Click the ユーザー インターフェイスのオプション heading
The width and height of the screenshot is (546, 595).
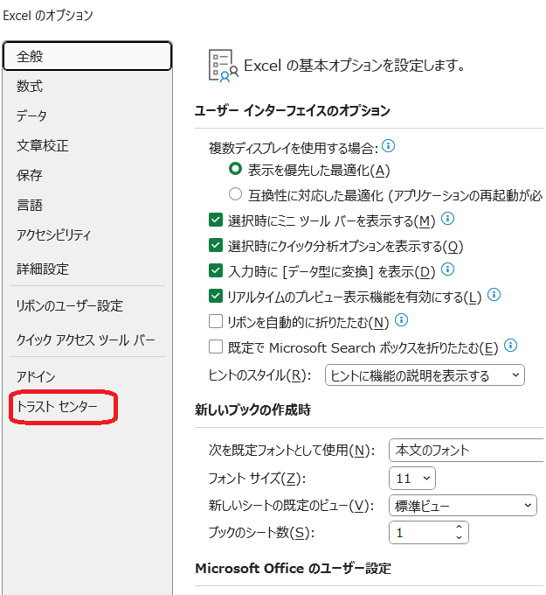click(292, 111)
